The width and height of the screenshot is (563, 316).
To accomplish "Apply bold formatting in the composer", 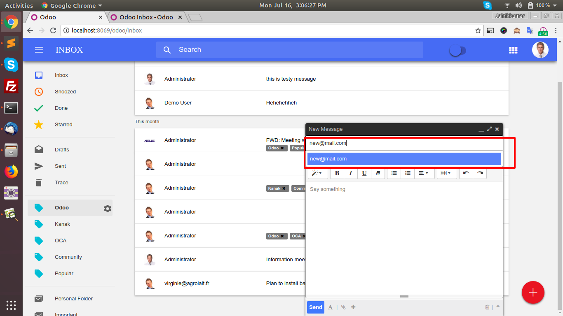I will tap(337, 173).
